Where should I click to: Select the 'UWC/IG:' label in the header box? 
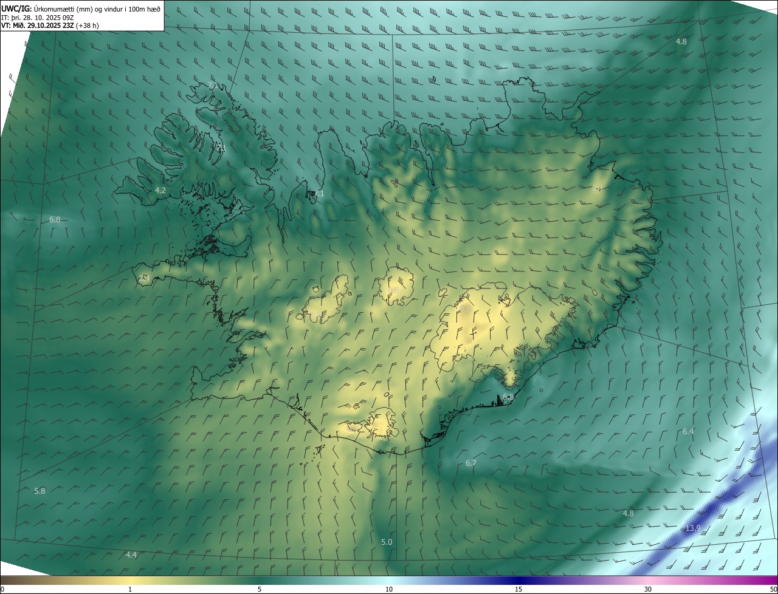point(16,9)
